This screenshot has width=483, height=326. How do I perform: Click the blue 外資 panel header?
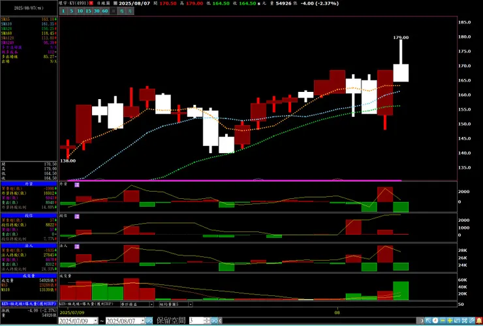pos(29,184)
